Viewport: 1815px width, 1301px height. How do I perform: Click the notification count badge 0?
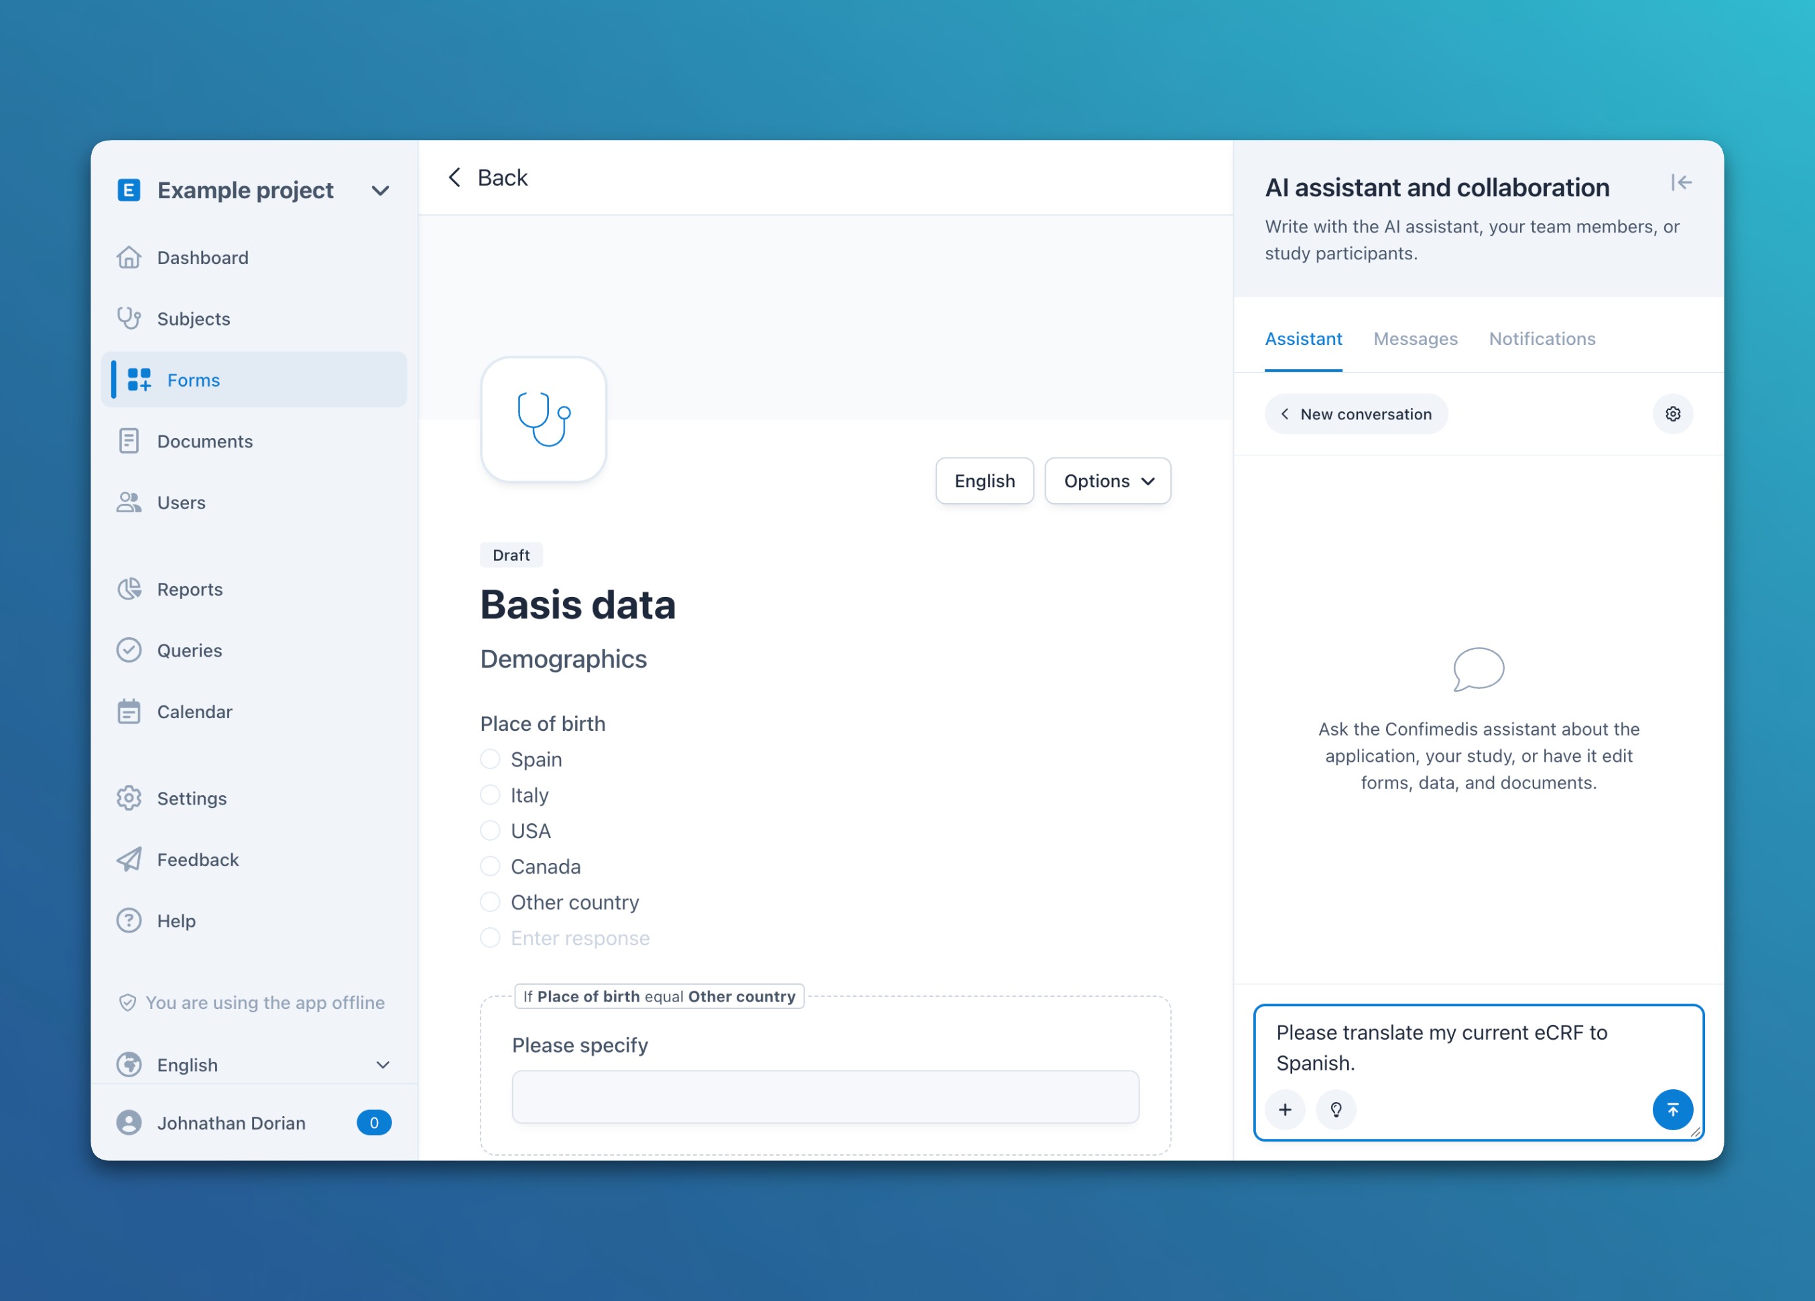(x=374, y=1123)
